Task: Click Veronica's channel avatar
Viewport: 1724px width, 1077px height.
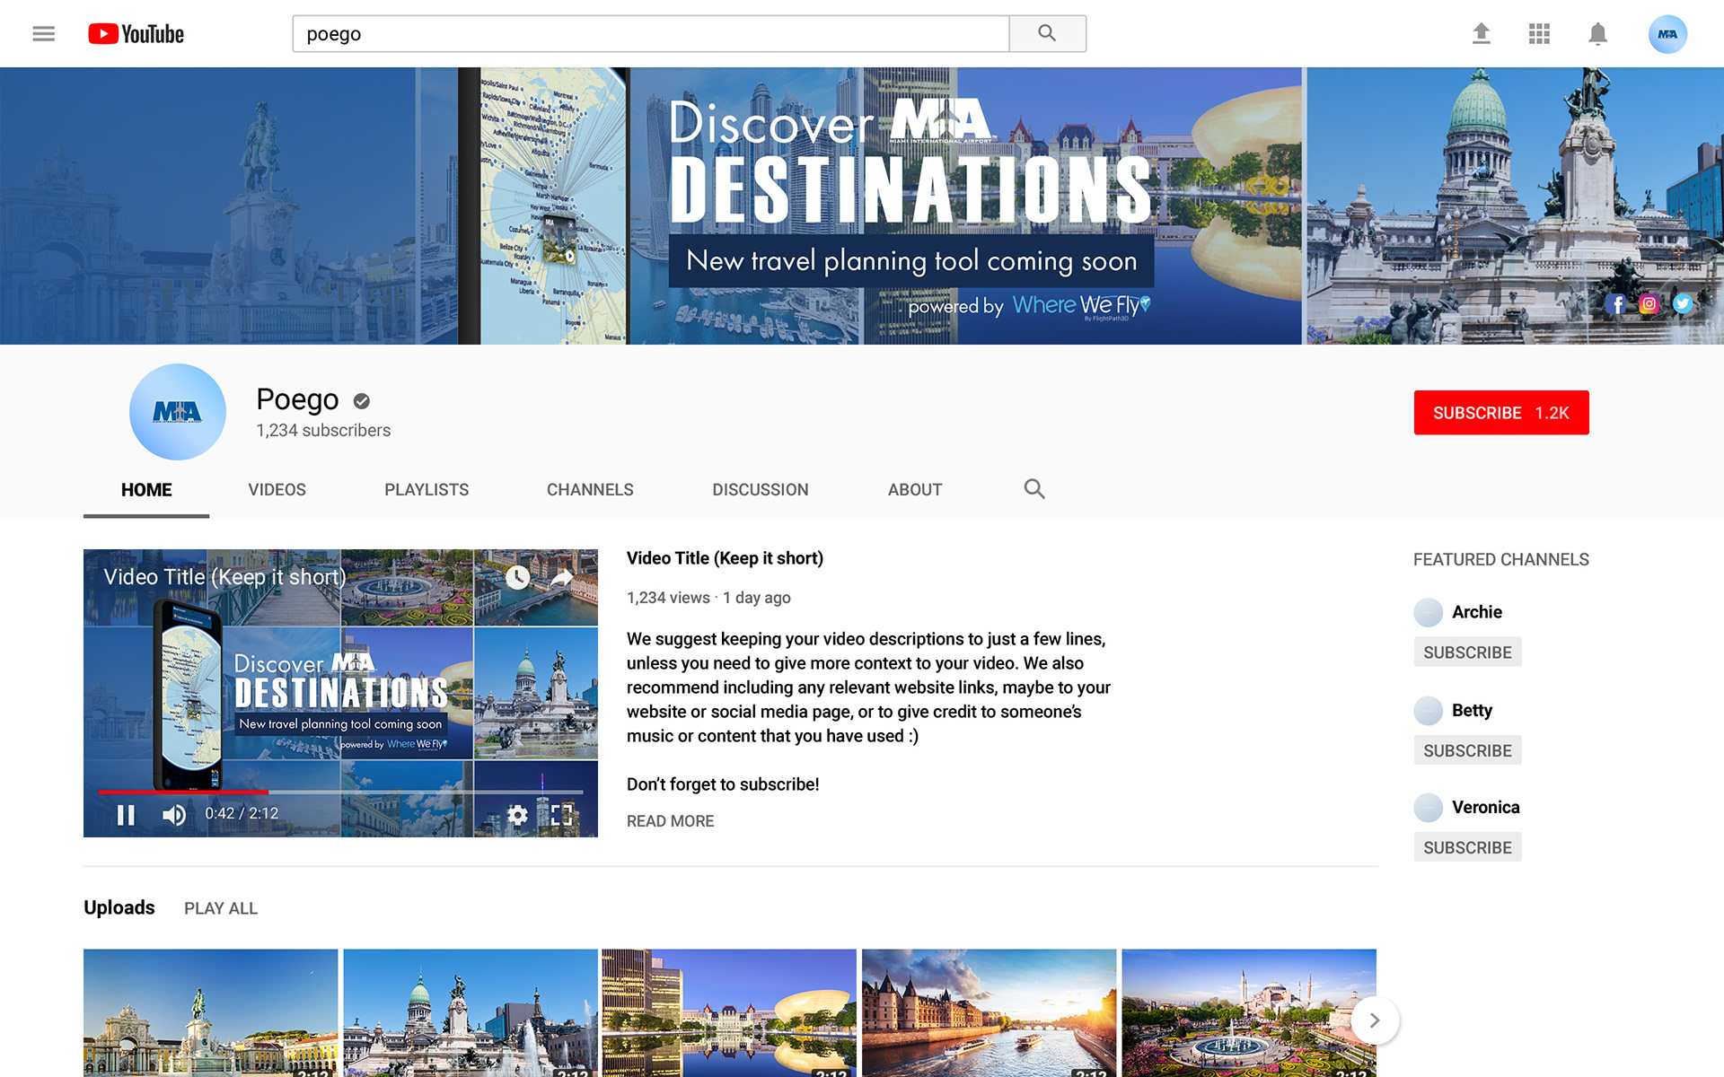Action: [1428, 808]
